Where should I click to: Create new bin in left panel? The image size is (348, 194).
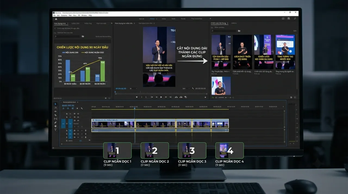[83, 36]
